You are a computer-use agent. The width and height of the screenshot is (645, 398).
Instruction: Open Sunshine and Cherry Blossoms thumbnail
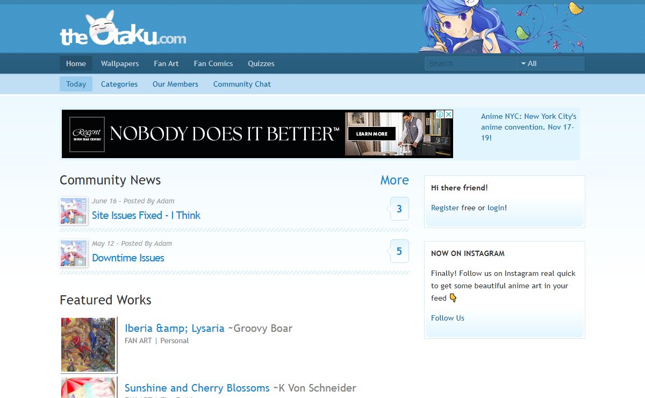(x=88, y=388)
